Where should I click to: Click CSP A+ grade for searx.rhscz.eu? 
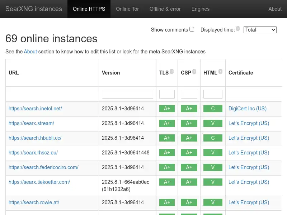point(189,153)
